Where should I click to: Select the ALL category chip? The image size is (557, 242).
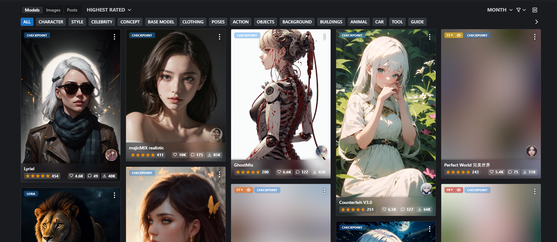tap(27, 22)
